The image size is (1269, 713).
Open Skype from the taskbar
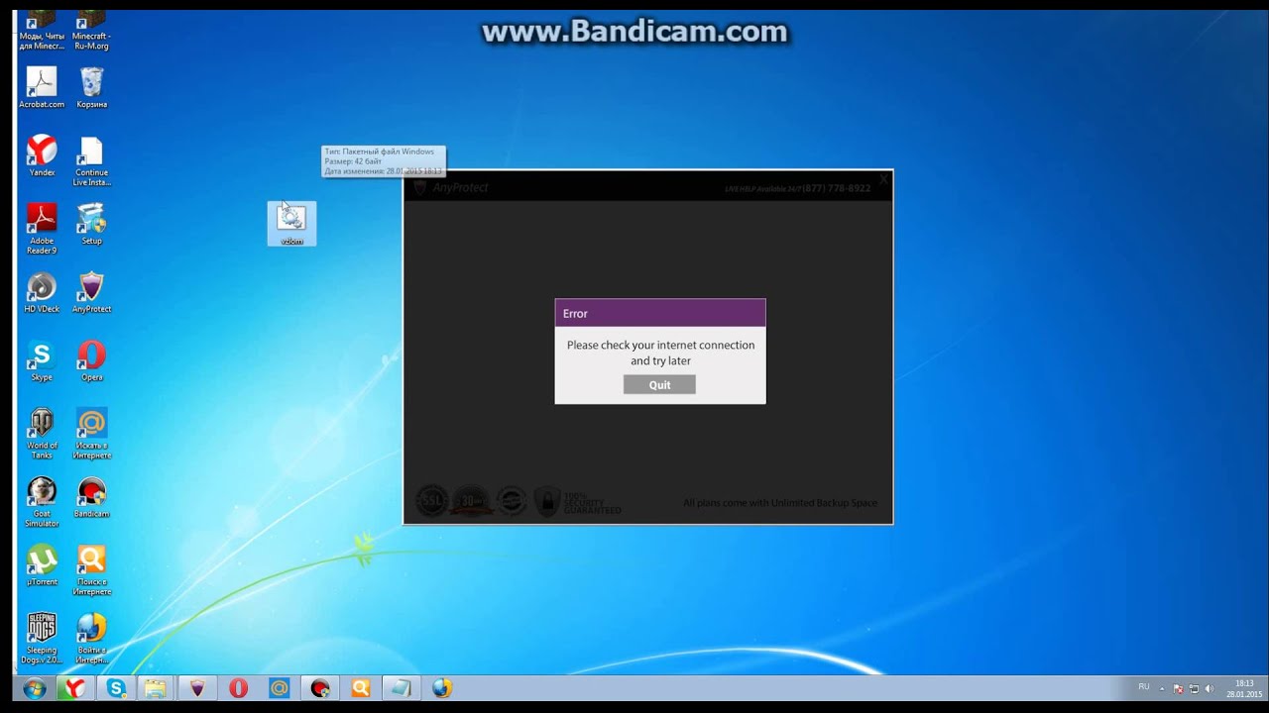coord(116,688)
